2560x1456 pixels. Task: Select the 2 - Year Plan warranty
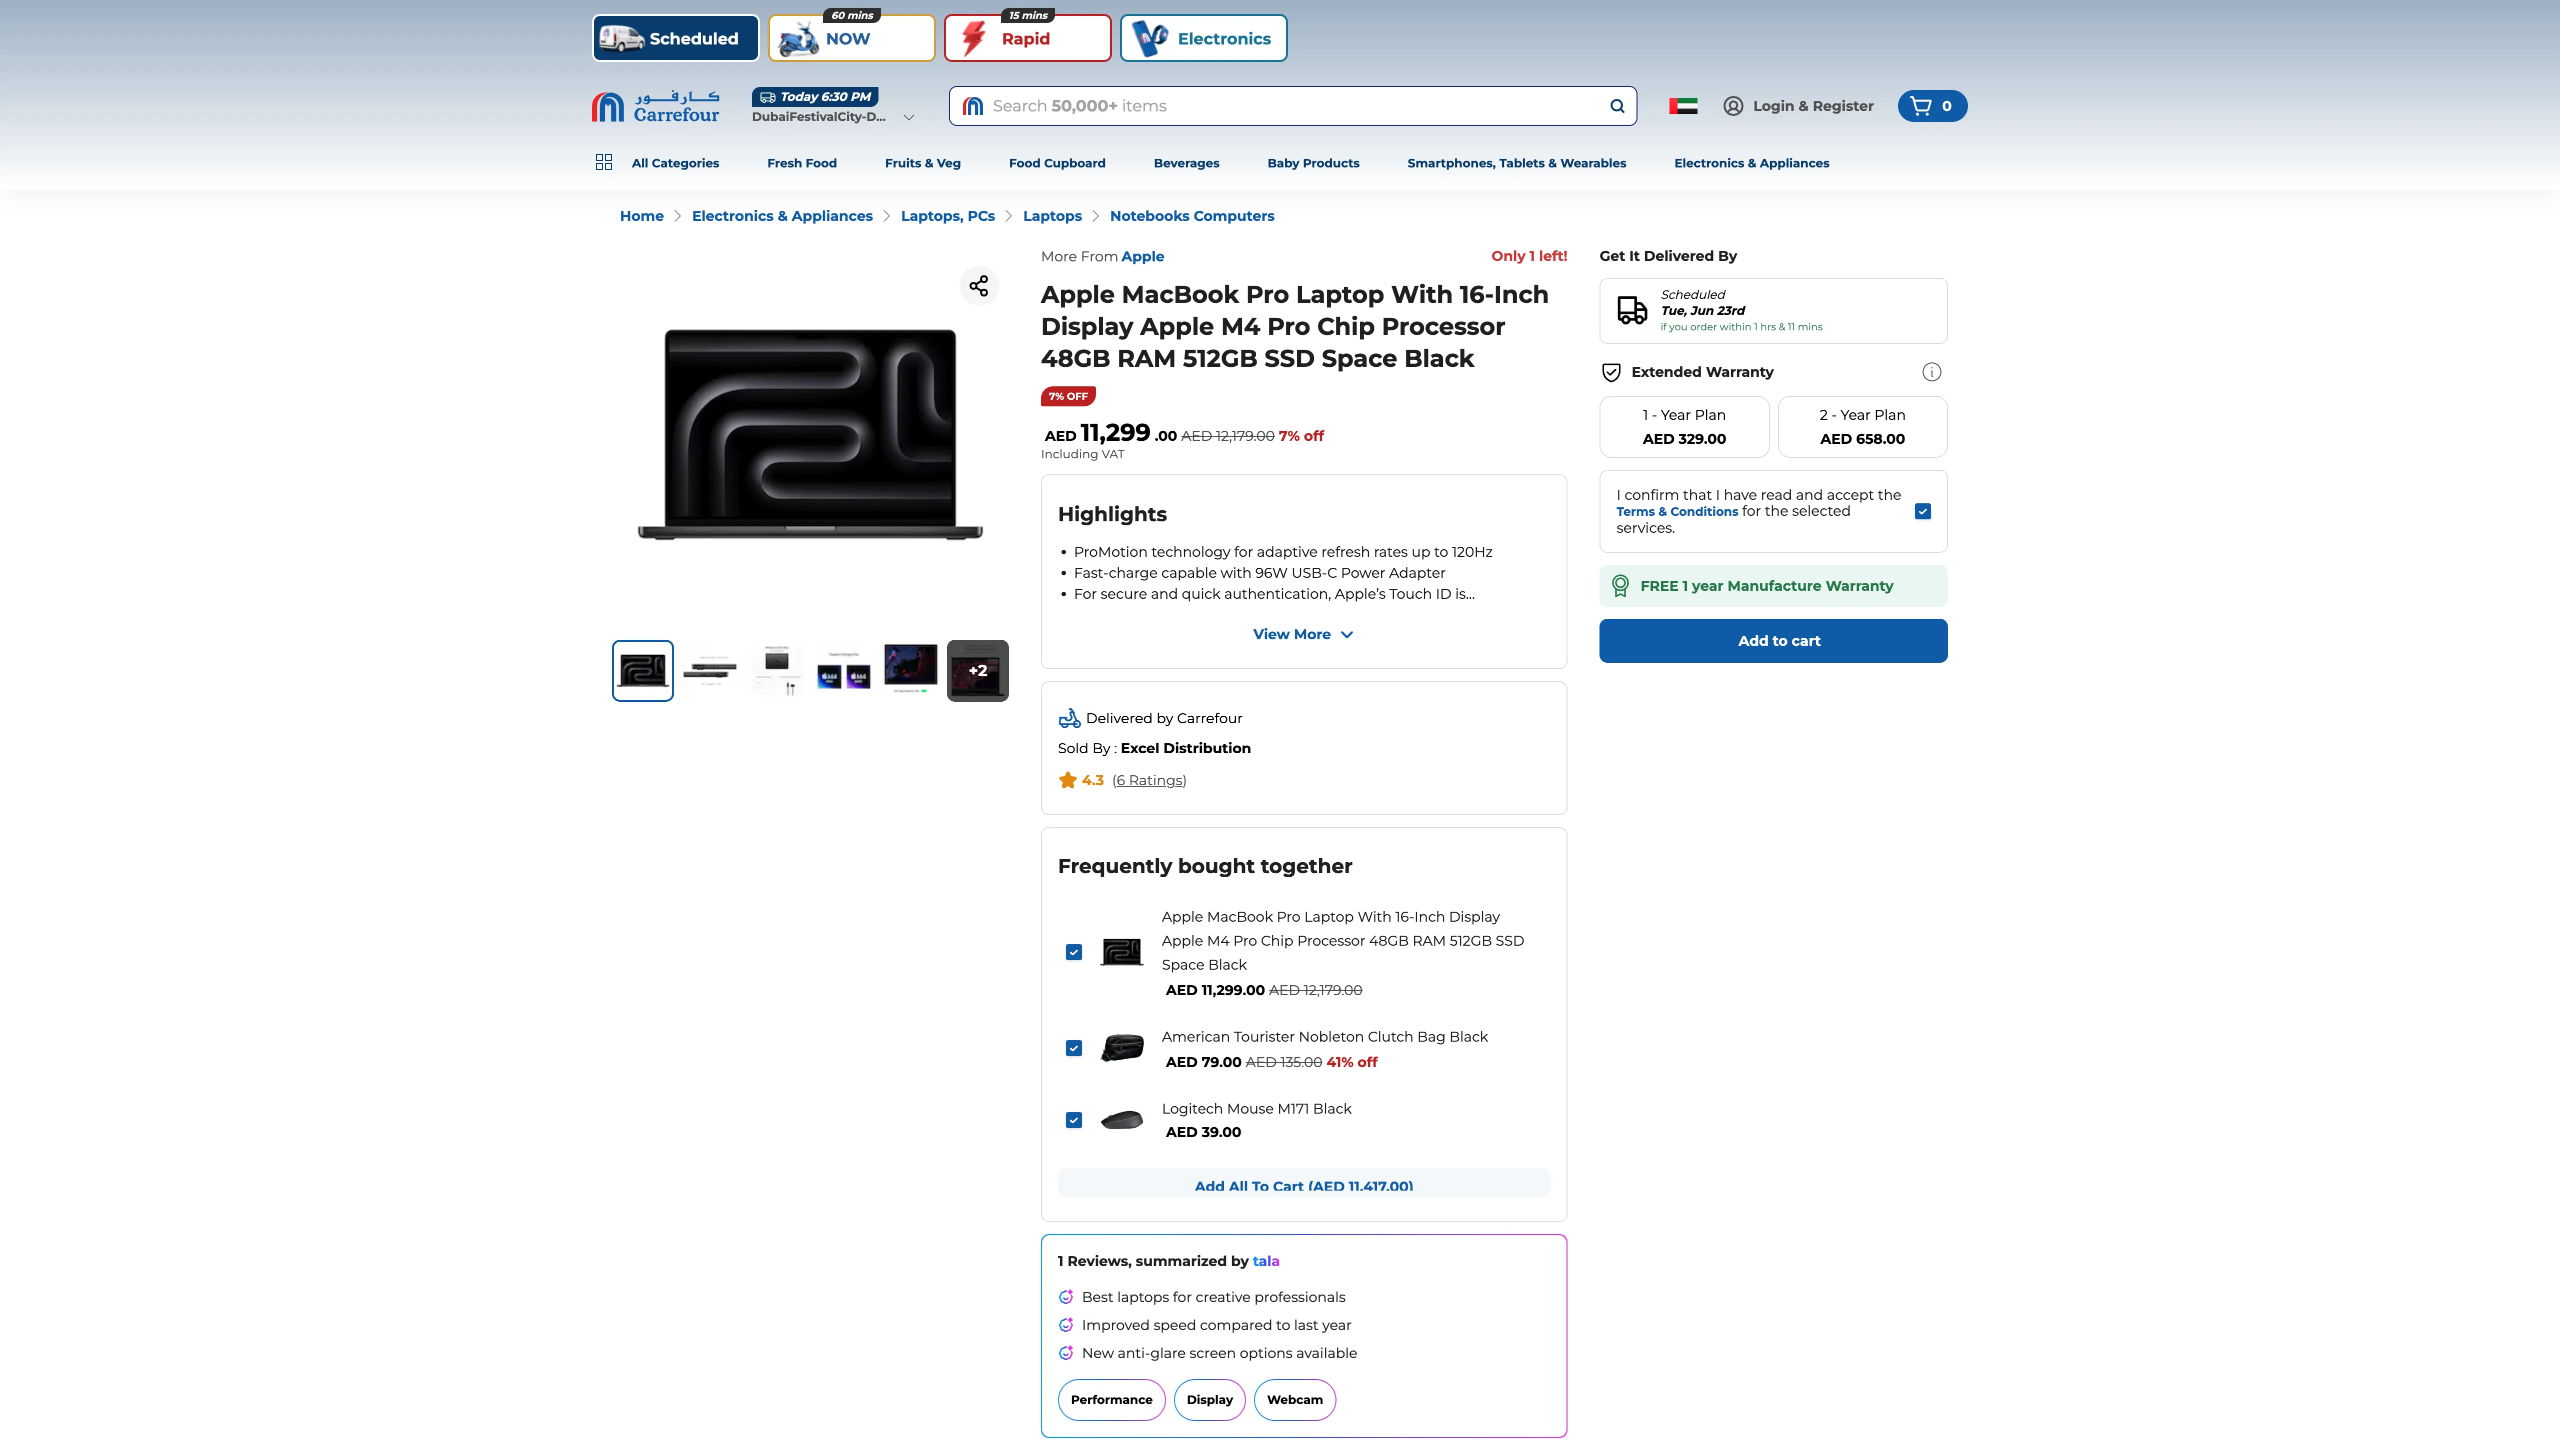coord(1862,427)
